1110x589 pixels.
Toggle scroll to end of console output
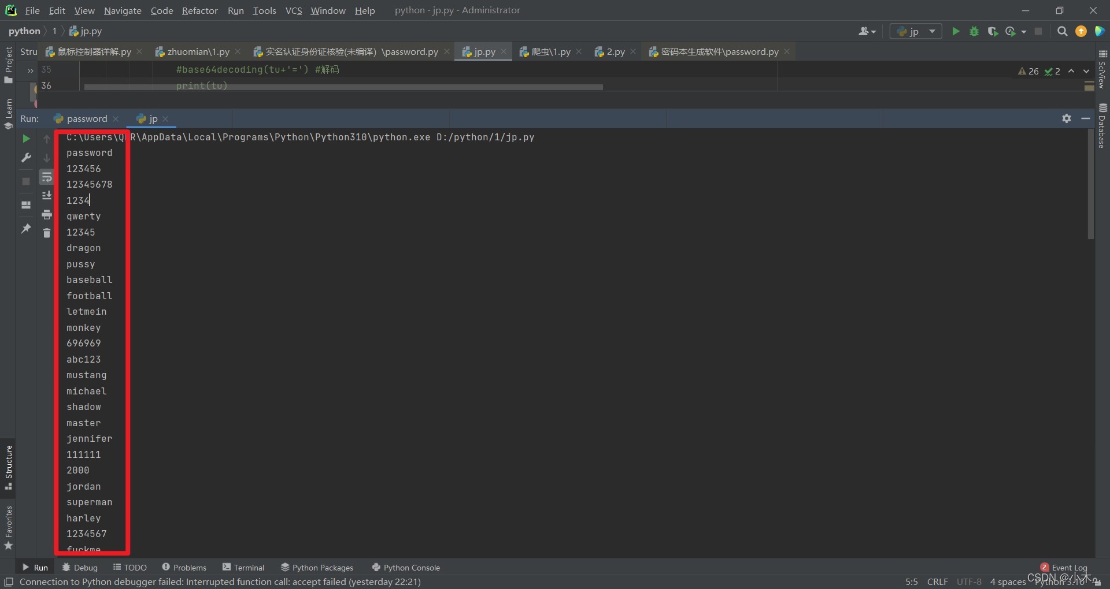click(47, 196)
